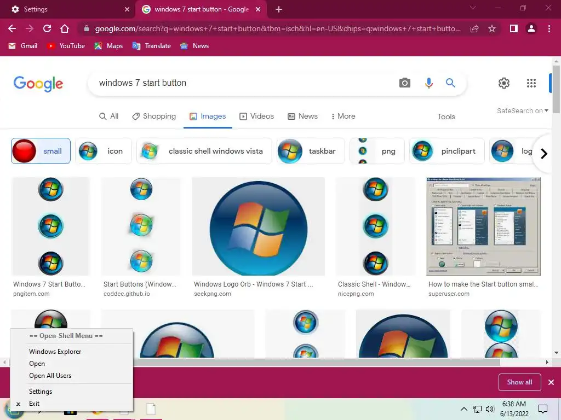
Task: Switch to the All results tab
Action: [109, 116]
